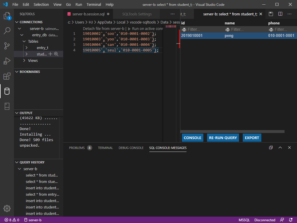This screenshot has width=297, height=223.
Task: Collapse the Tables folder
Action: point(24,41)
